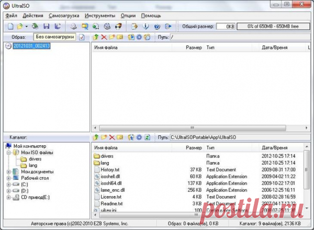Click the Up folder icon in image toolbar
Viewport: 314px width, 230px height.
(96, 37)
